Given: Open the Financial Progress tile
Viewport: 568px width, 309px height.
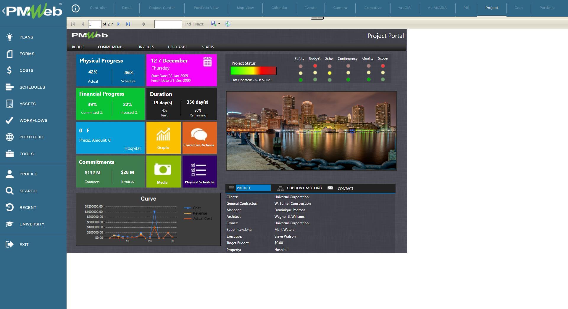Looking at the screenshot, I should pos(110,104).
